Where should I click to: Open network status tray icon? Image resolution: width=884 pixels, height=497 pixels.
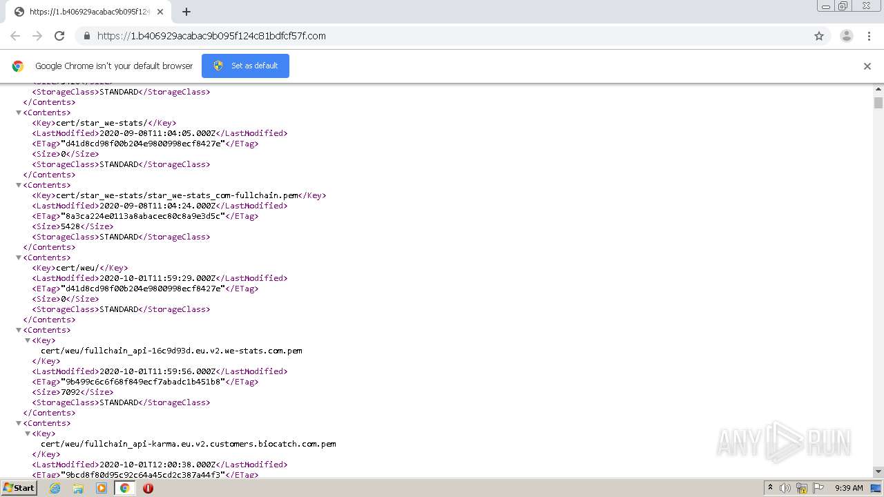[x=802, y=488]
